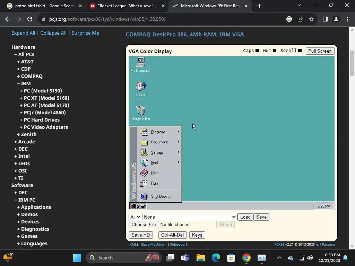
Task: Collapse the All PCs tree node
Action: tap(24, 54)
